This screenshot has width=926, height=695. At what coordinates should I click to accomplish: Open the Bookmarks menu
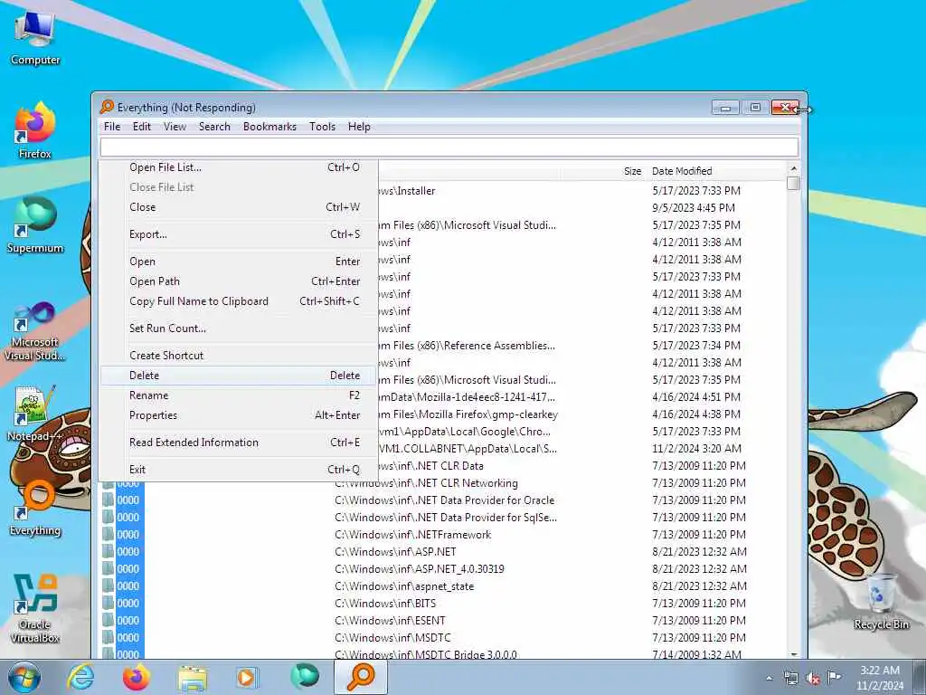269,127
